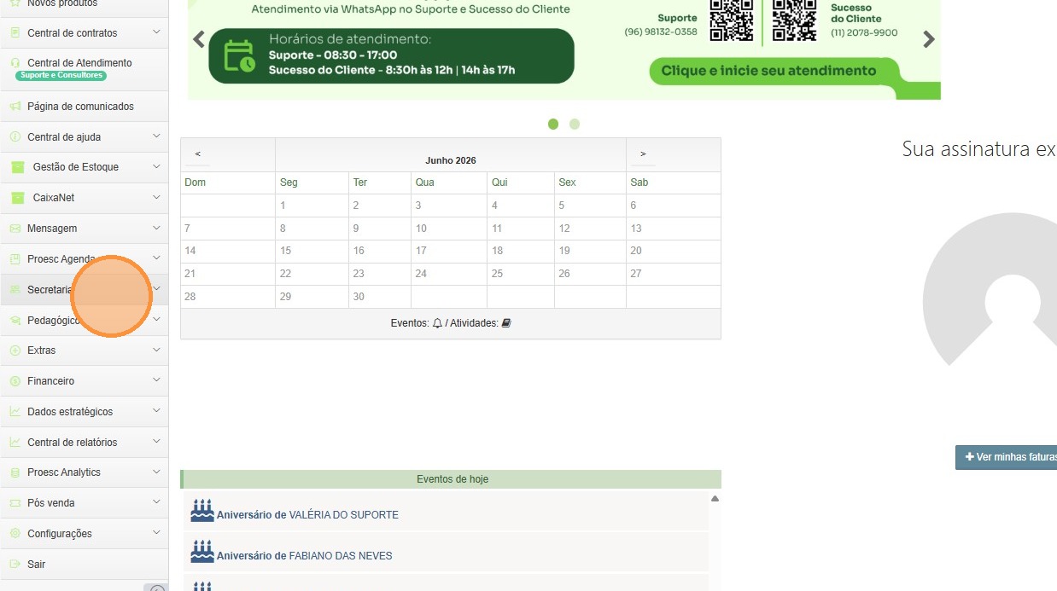
Task: Expand Financeiro chevron
Action: 156,381
